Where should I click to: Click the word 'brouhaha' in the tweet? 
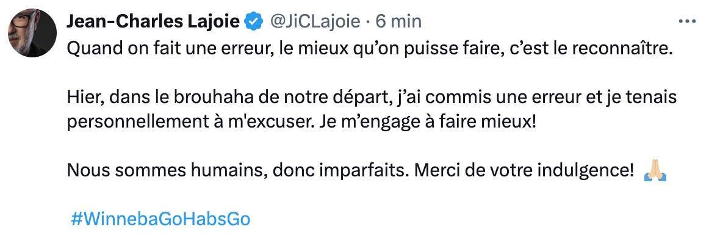pyautogui.click(x=202, y=98)
